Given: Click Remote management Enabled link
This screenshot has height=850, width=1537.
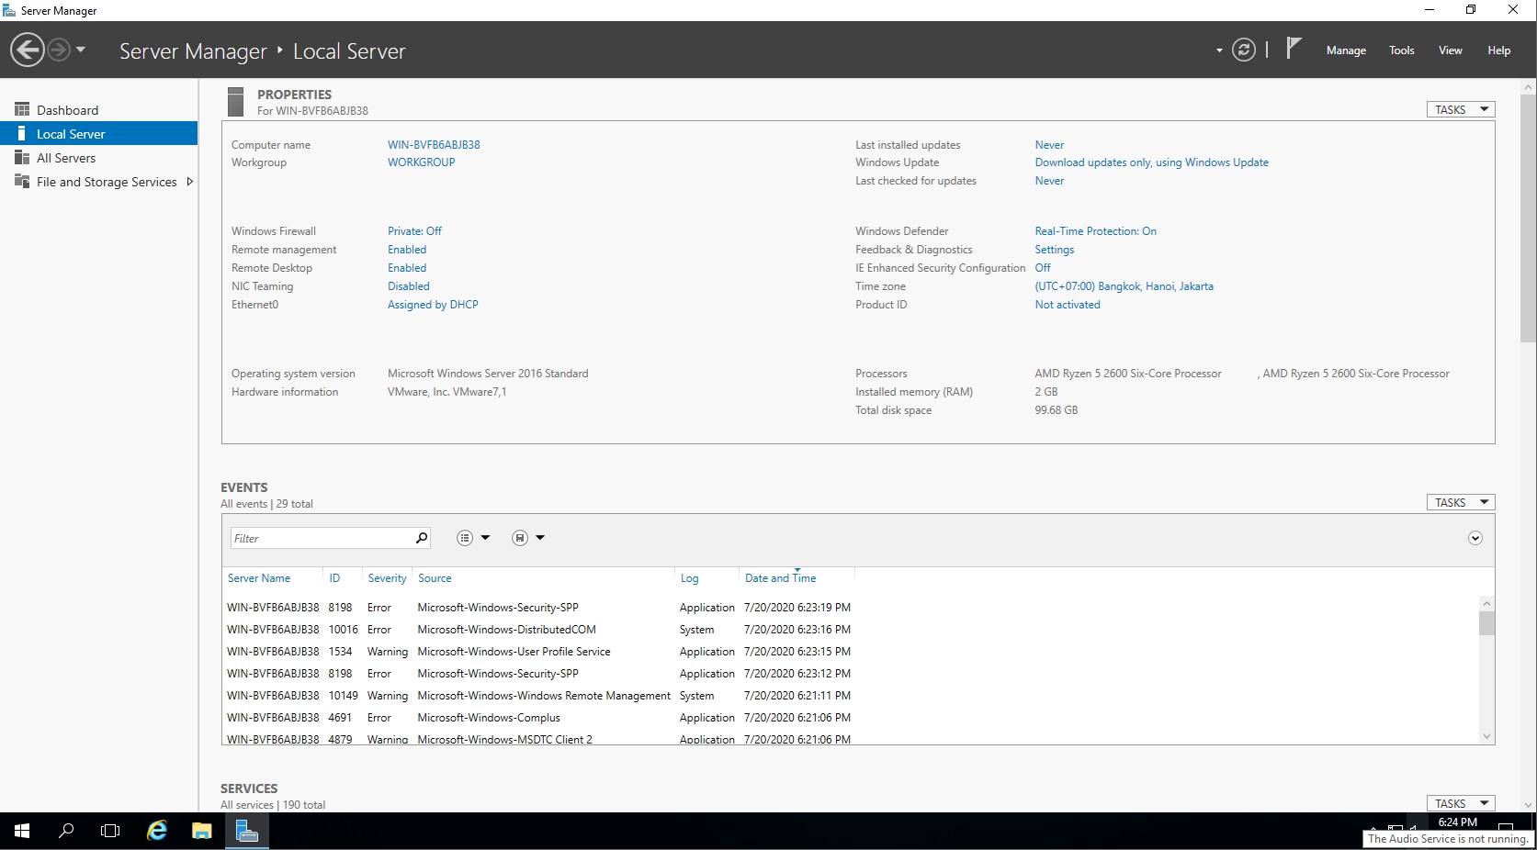Looking at the screenshot, I should coord(407,250).
